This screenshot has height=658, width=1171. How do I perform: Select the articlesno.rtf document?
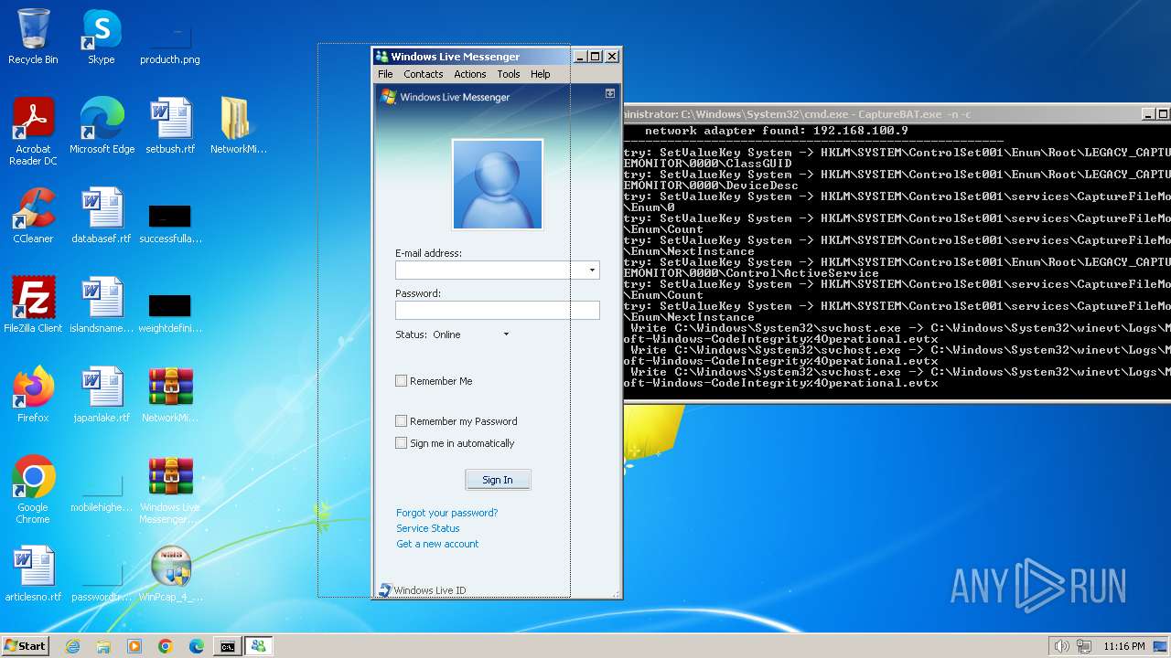click(x=33, y=574)
